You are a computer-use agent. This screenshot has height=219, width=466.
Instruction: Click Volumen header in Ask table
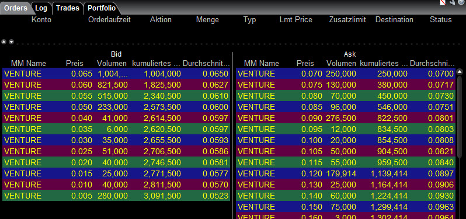341,64
